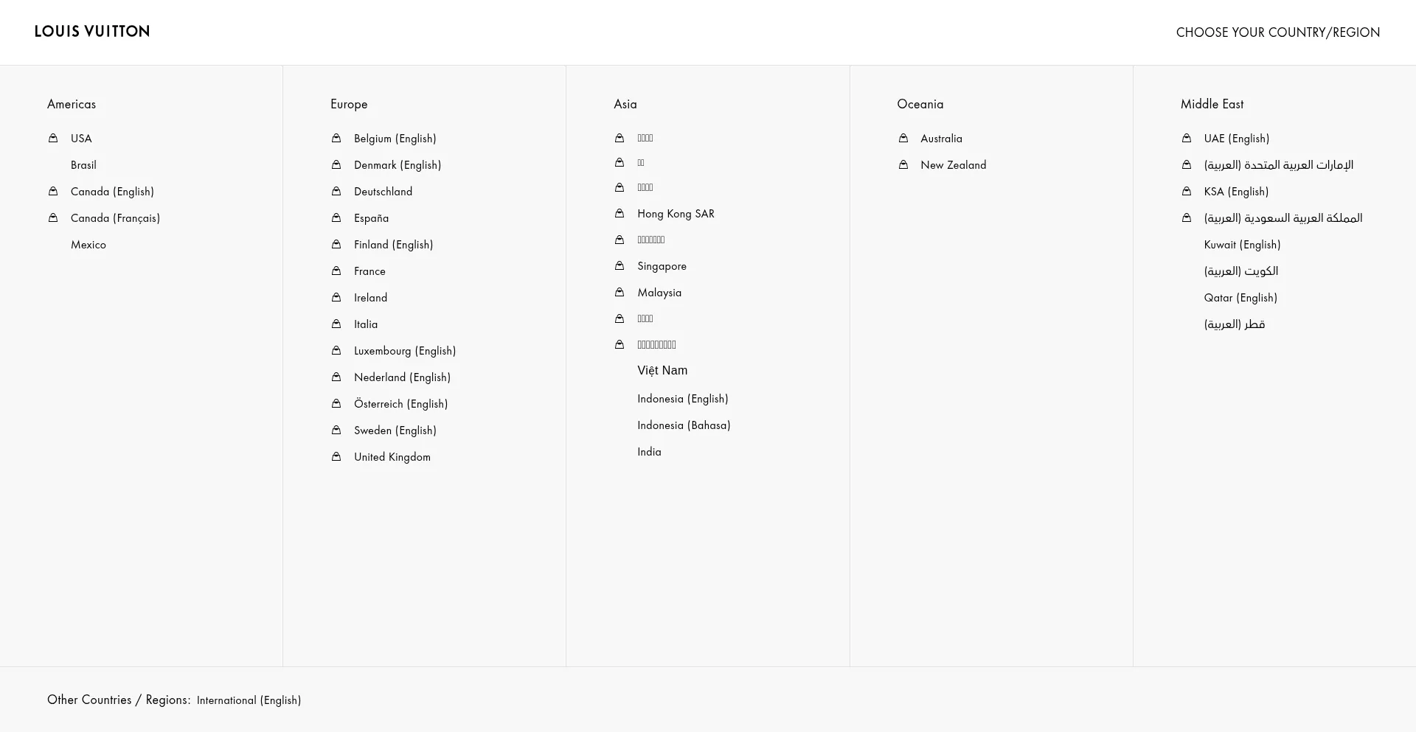Select International (English) option
This screenshot has height=732, width=1416.
click(x=249, y=700)
